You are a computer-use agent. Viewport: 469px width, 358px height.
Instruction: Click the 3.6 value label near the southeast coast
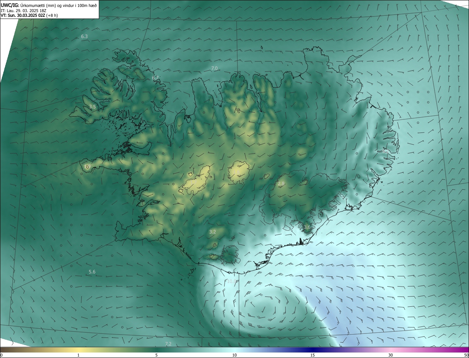[x=307, y=227]
